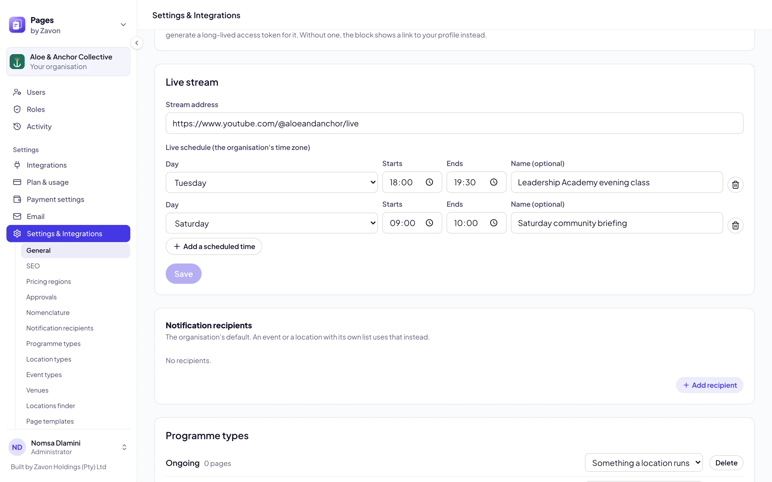Click the Save button in Live stream
Image resolution: width=772 pixels, height=482 pixels.
pos(183,274)
